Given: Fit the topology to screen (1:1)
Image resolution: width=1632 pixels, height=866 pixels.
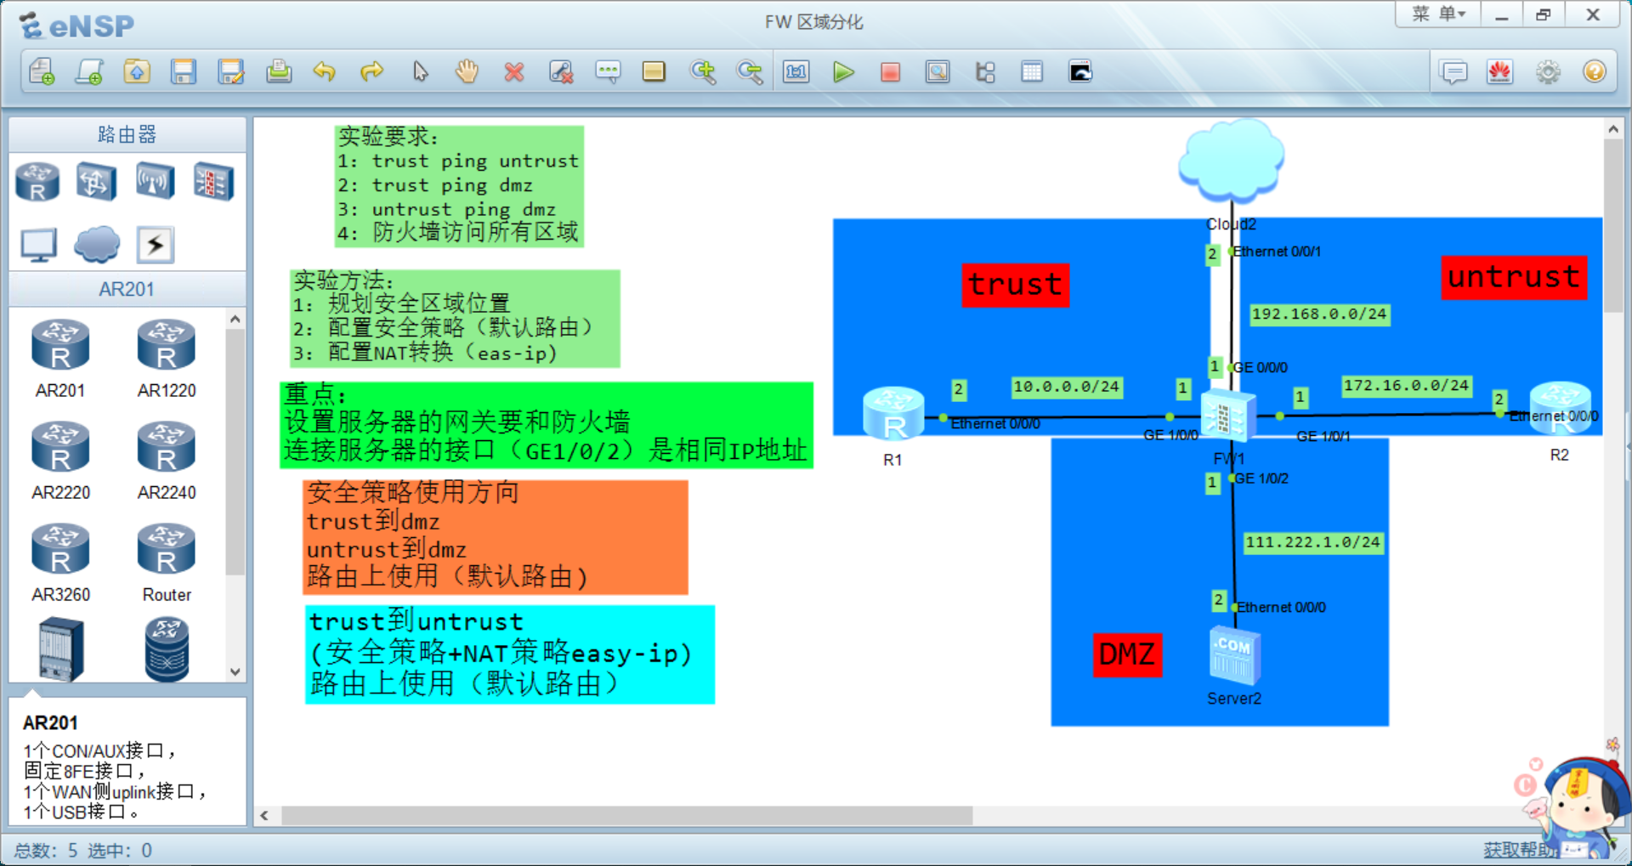Looking at the screenshot, I should pyautogui.click(x=796, y=72).
